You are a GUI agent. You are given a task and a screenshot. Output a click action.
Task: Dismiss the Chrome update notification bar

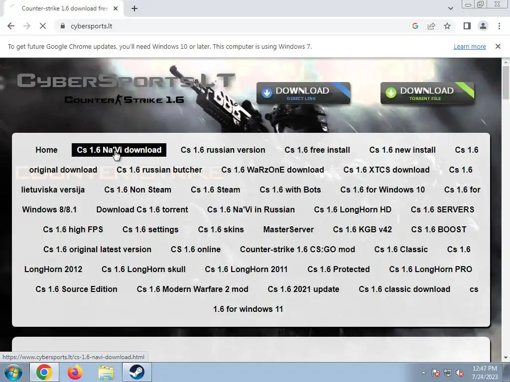(498, 46)
